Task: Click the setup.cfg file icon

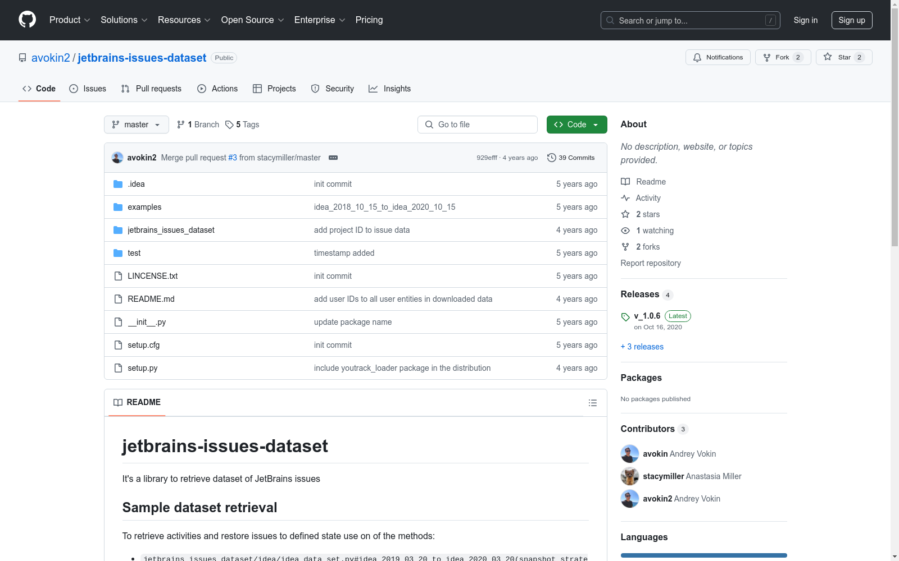Action: tap(118, 345)
